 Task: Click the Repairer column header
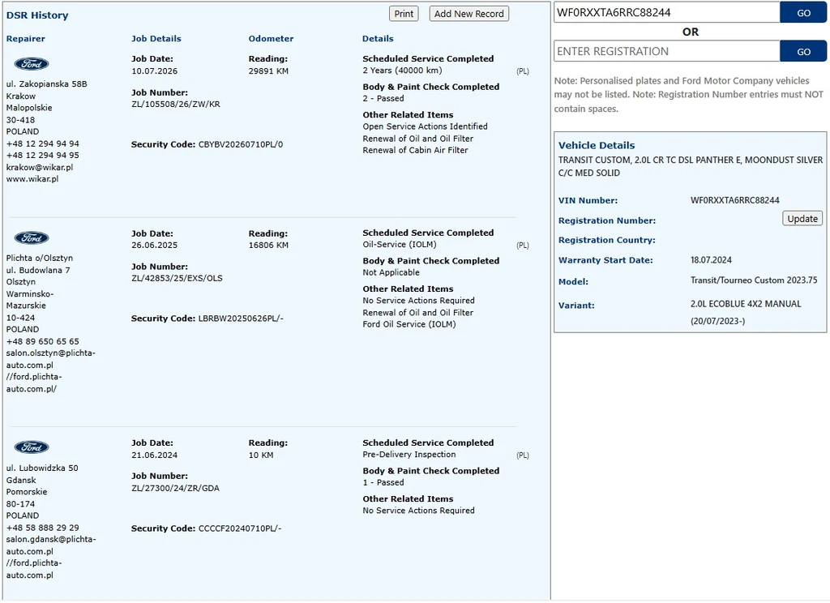[25, 39]
